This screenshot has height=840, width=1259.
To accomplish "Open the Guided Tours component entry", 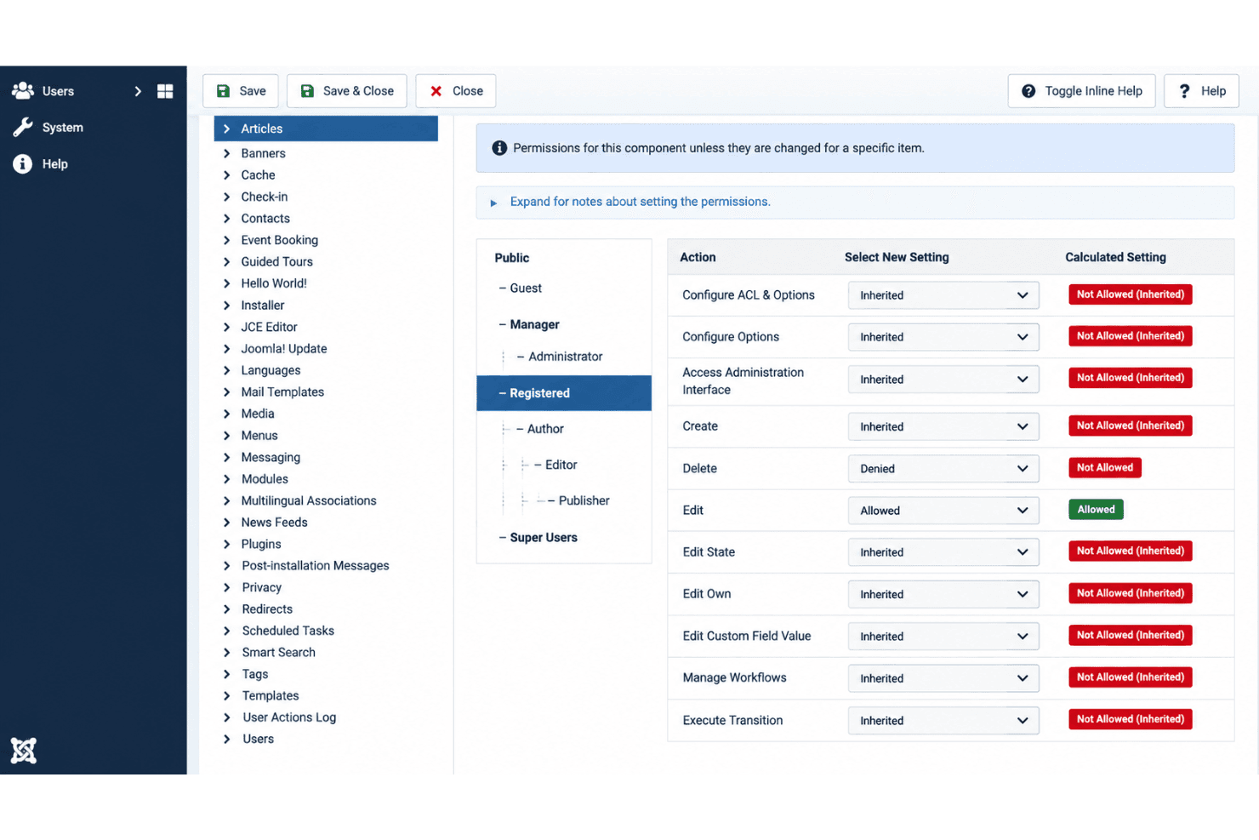I will (x=276, y=261).
